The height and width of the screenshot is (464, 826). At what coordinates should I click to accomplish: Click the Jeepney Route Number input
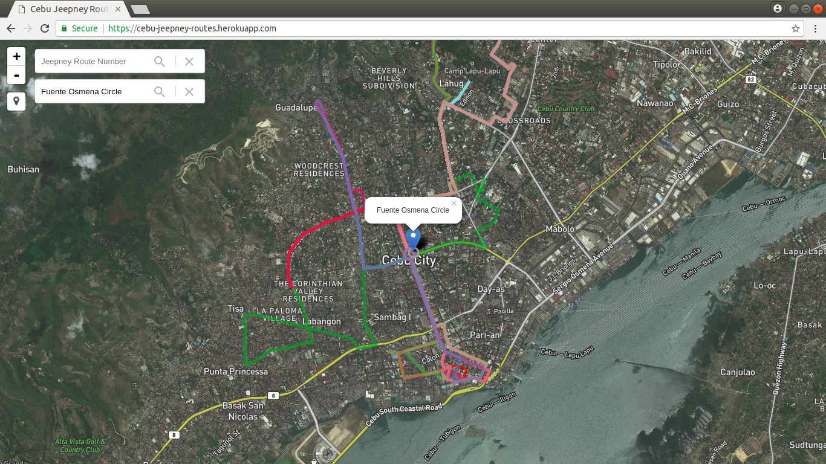click(94, 61)
